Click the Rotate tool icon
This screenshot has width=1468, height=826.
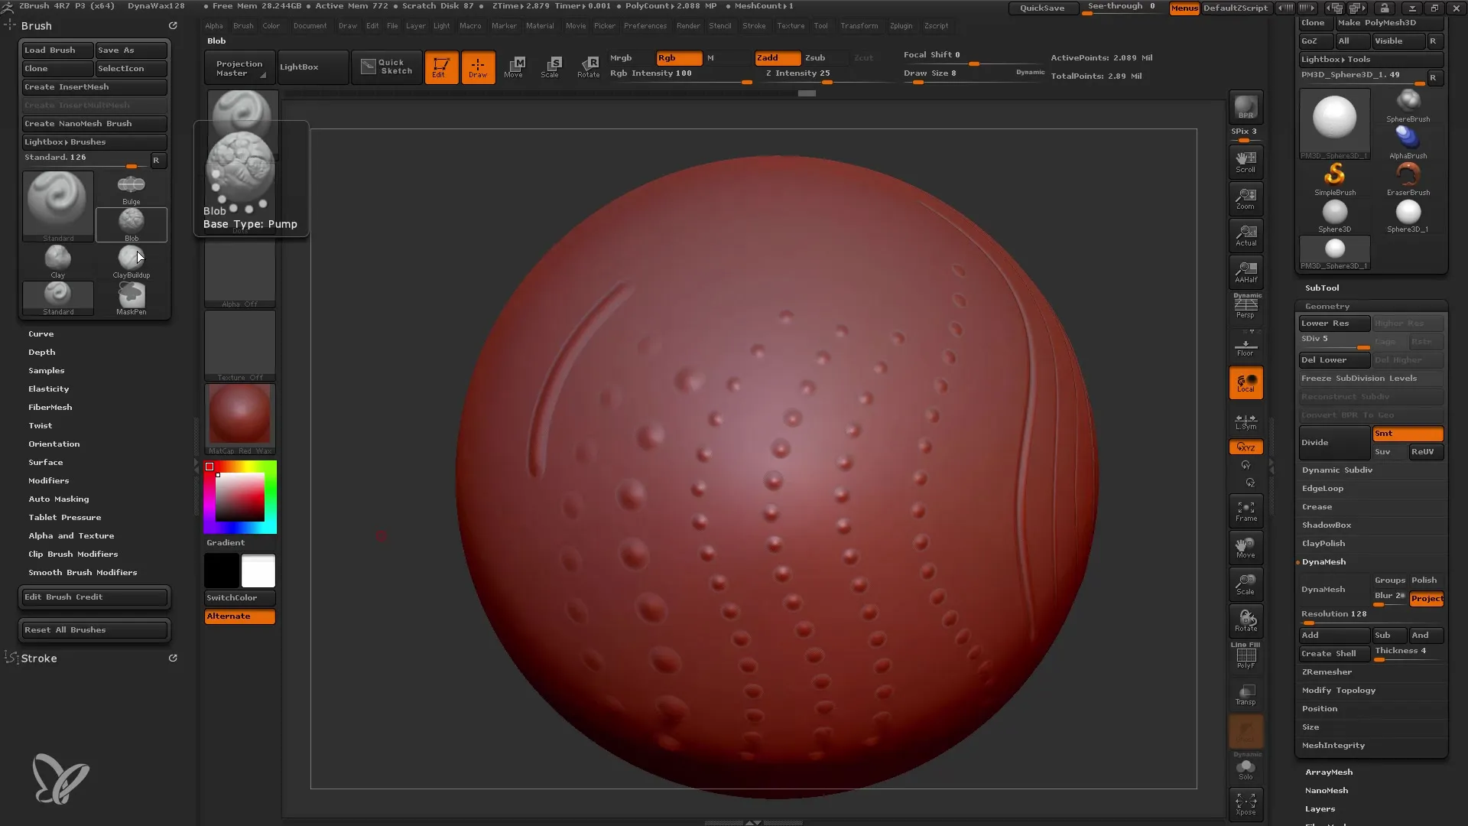click(x=588, y=66)
